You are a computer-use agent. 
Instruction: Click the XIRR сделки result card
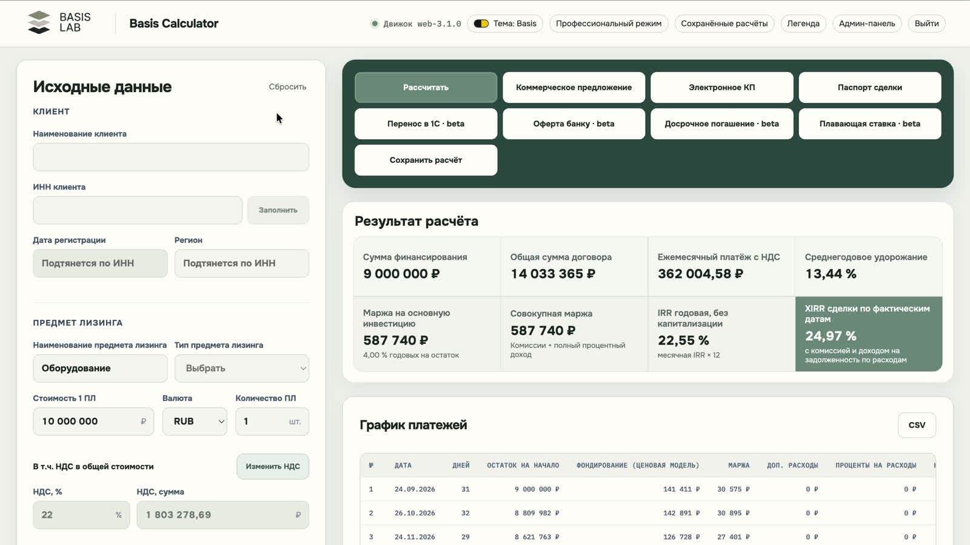(x=869, y=334)
